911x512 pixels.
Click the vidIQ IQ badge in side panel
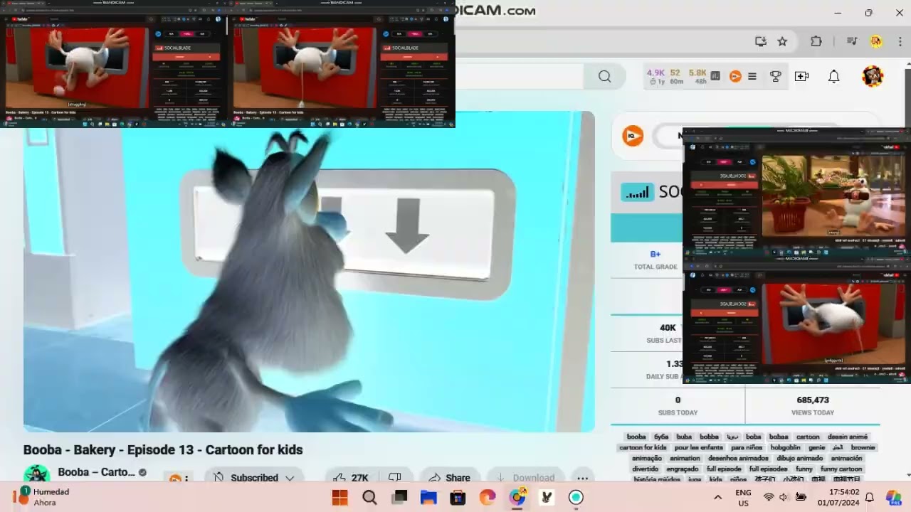point(632,135)
